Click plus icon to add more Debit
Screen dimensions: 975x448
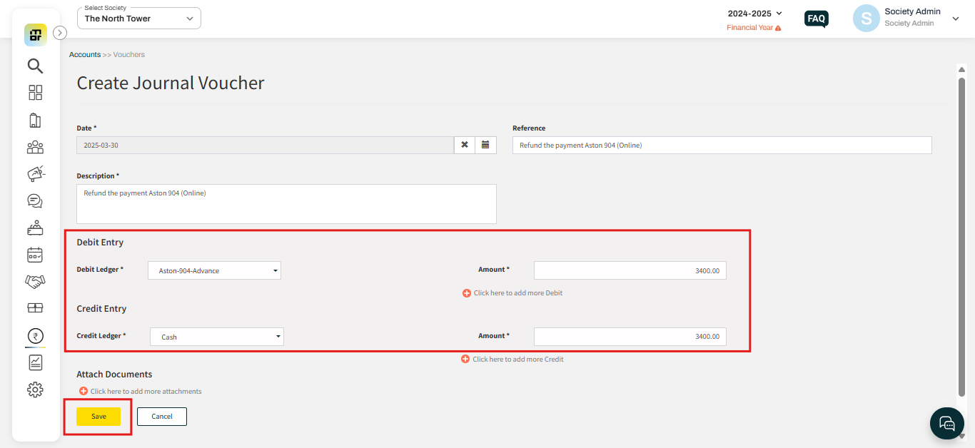[467, 293]
